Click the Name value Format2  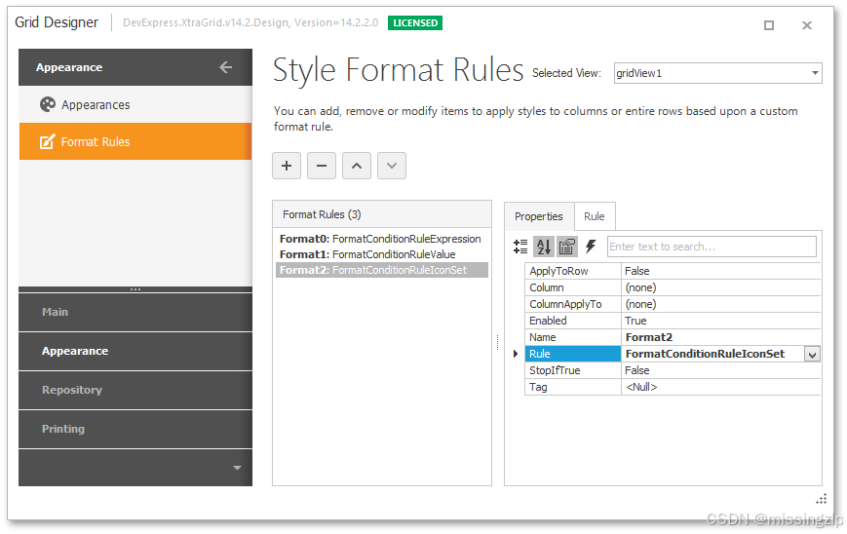coord(649,337)
